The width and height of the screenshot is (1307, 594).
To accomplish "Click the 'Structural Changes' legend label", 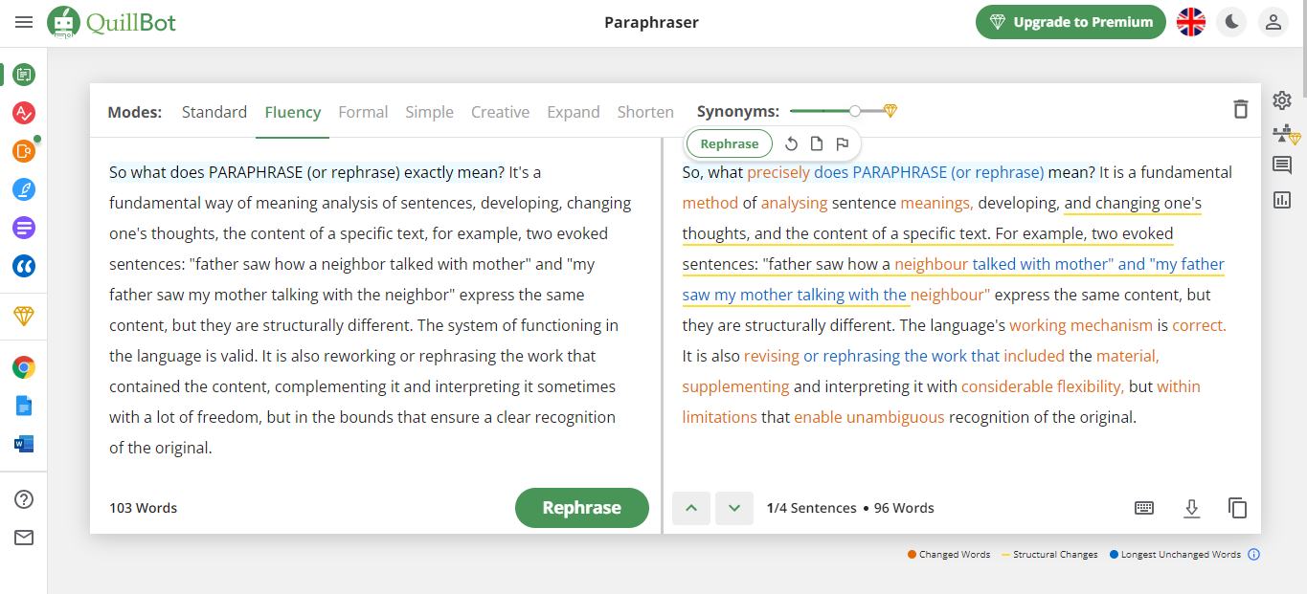I will [1055, 555].
